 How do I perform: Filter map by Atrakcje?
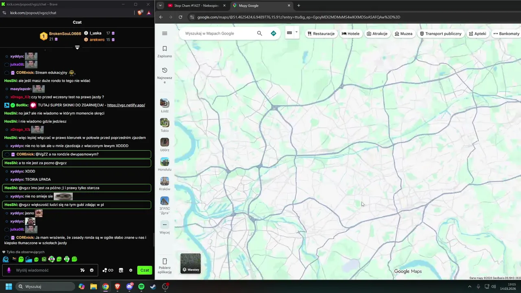tap(377, 33)
